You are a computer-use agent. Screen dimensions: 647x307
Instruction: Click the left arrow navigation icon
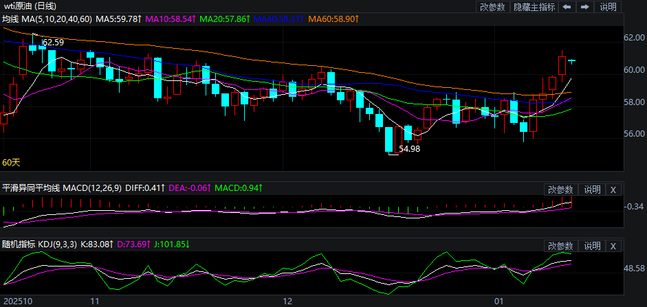tap(566, 7)
